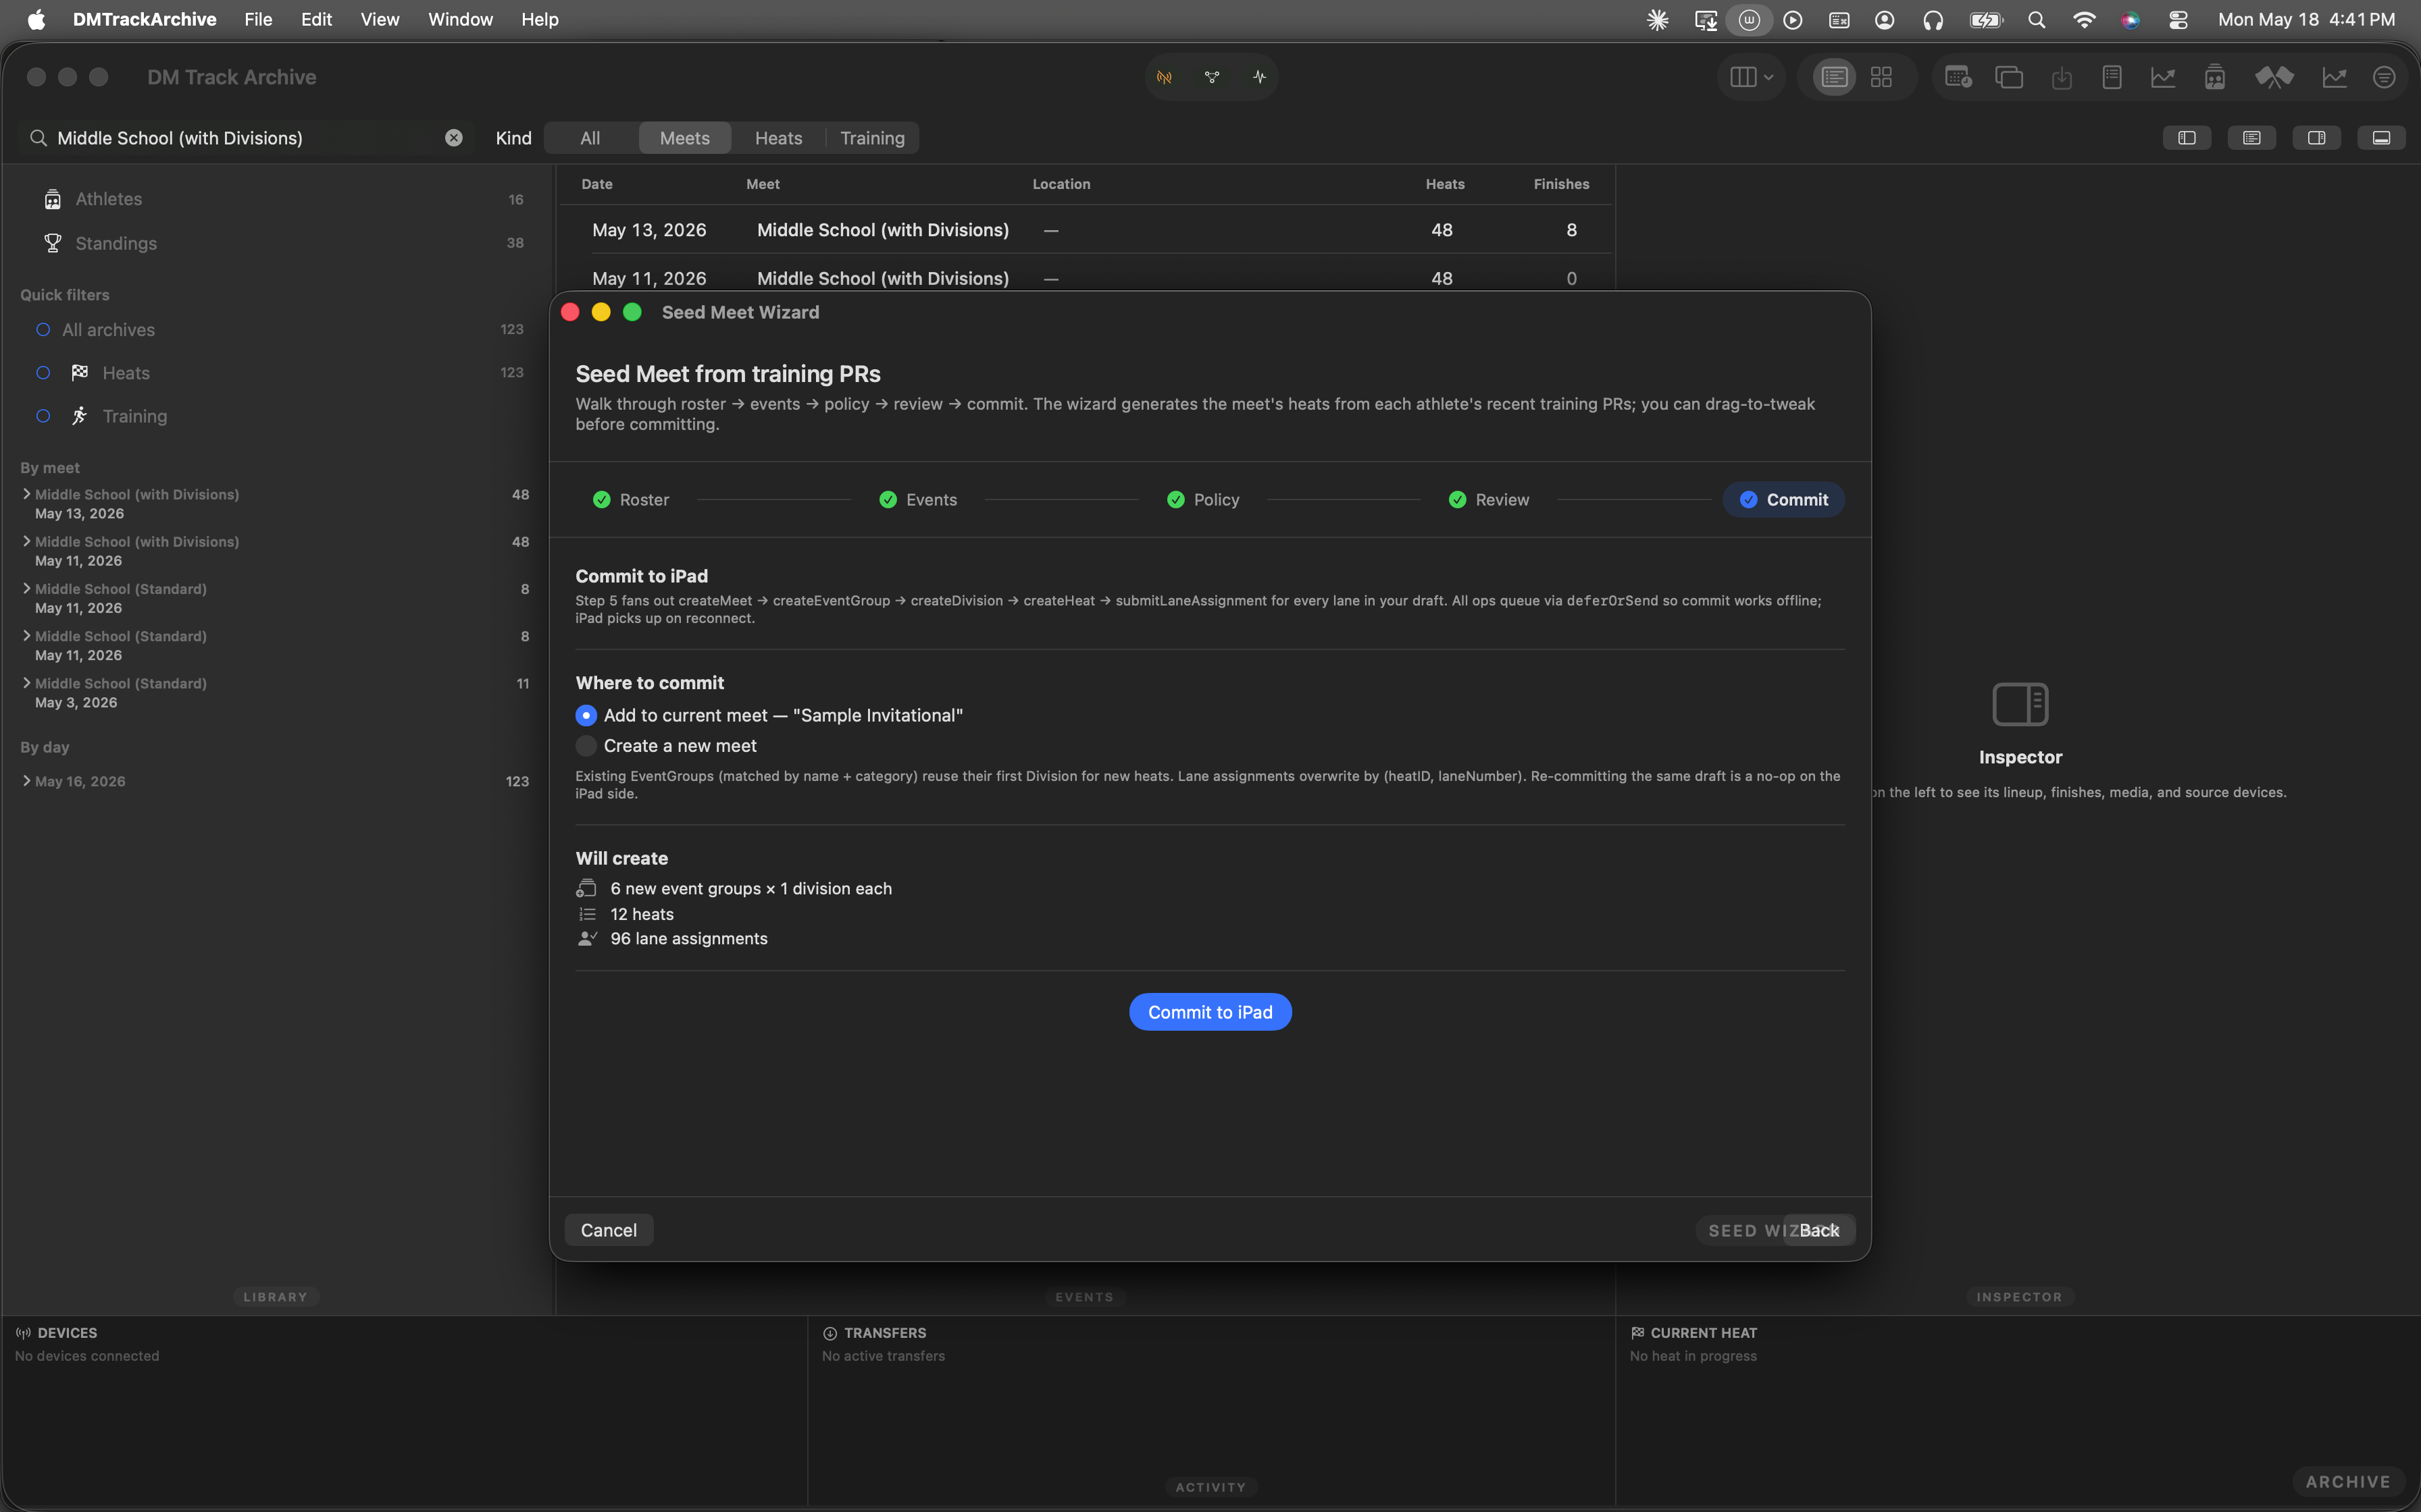This screenshot has height=1512, width=2421.
Task: Click the Commit to iPad button
Action: point(1210,1012)
